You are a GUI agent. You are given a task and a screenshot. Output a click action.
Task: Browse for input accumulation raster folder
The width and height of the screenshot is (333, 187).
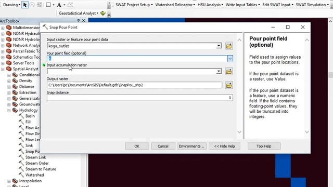click(x=229, y=72)
